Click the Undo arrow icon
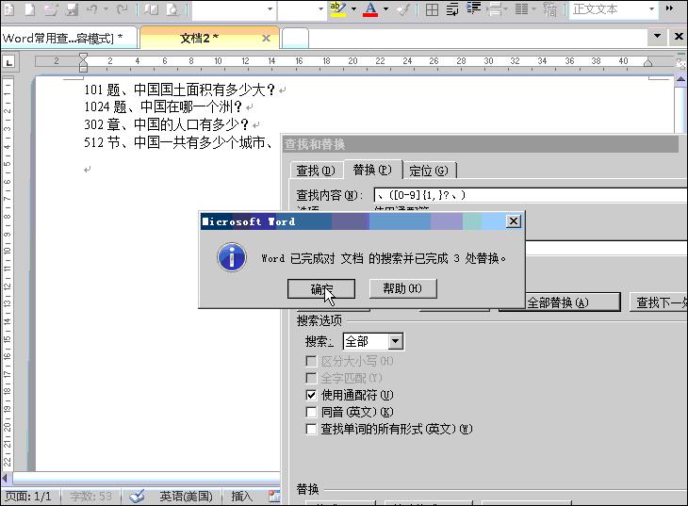The height and width of the screenshot is (506, 688). click(x=91, y=8)
